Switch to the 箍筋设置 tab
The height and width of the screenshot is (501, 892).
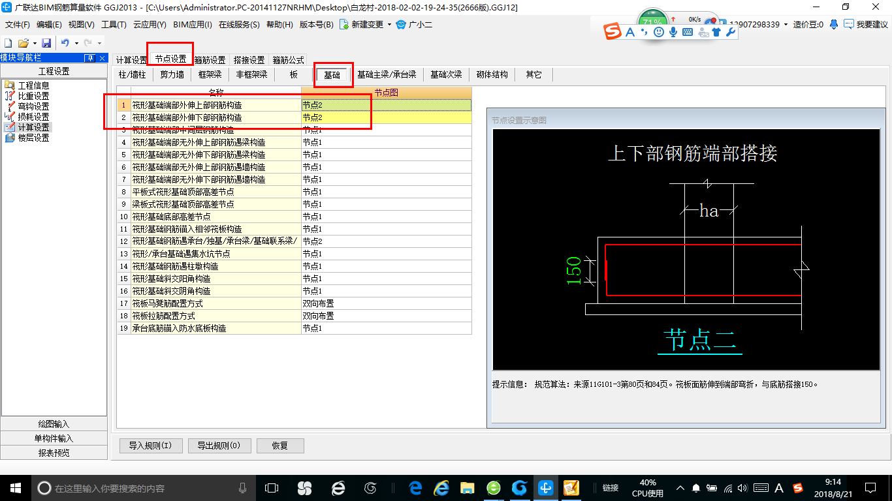click(210, 60)
